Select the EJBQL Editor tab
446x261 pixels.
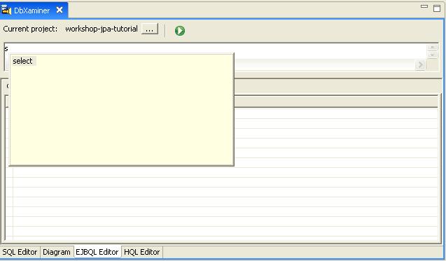[x=97, y=252]
